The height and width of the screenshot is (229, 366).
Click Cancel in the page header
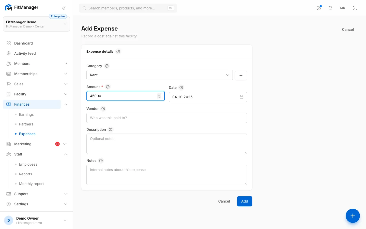[348, 30]
